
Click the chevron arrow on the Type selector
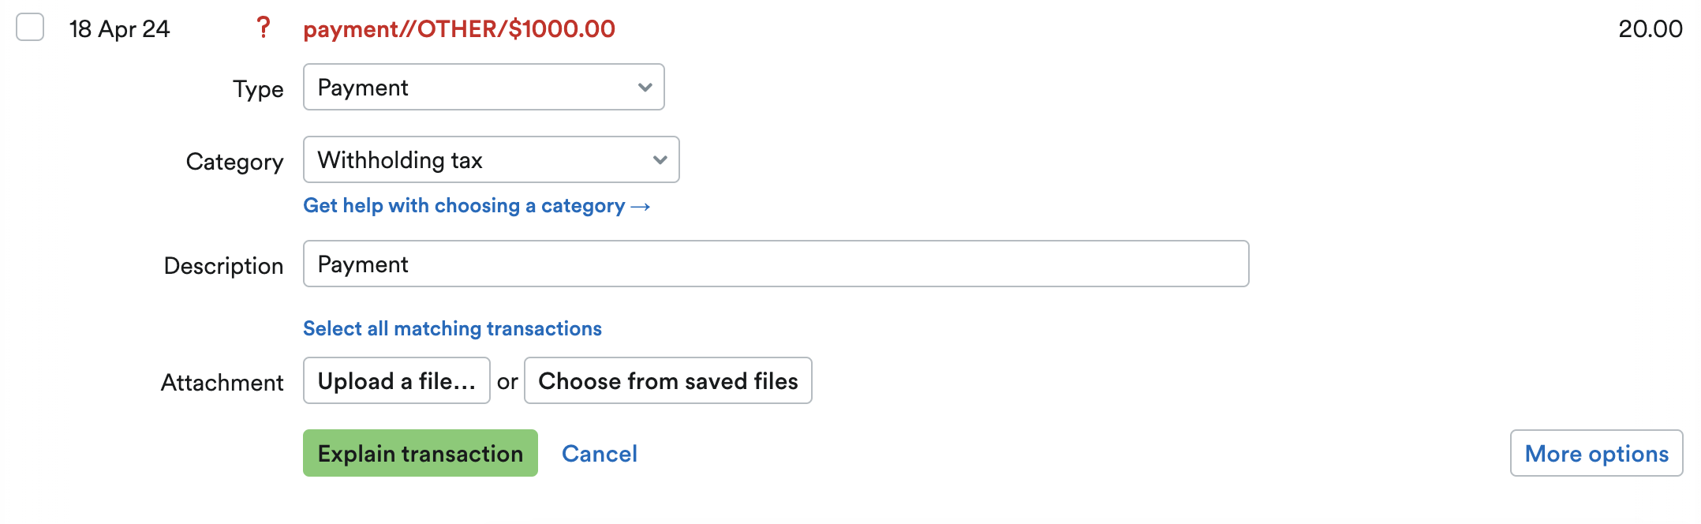(645, 88)
